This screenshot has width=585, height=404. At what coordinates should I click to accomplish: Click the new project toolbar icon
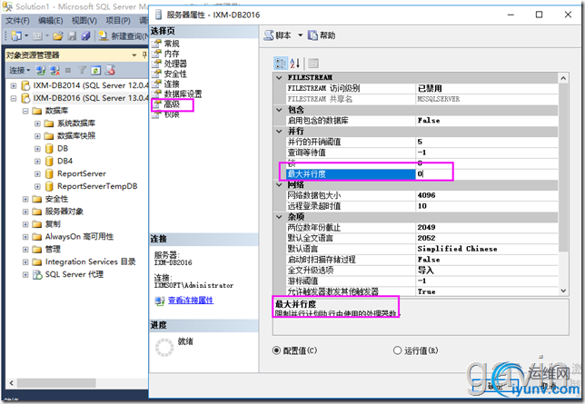point(16,35)
